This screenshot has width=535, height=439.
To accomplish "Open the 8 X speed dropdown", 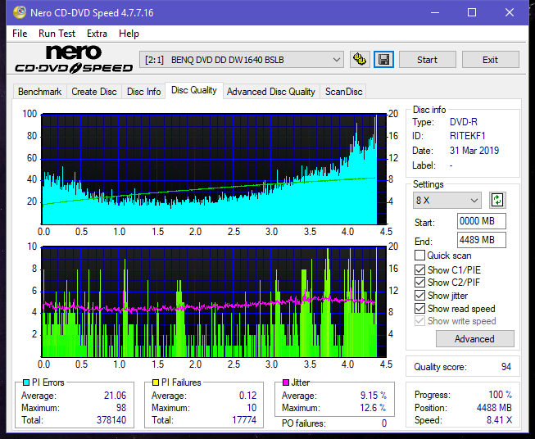I will pos(447,200).
